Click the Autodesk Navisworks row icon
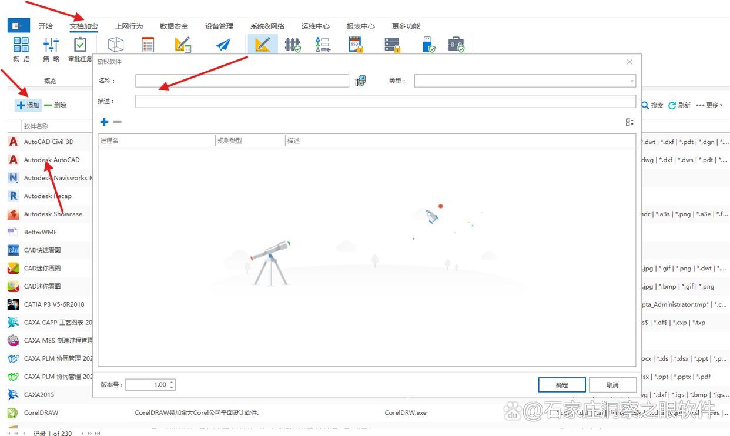730x436 pixels. click(x=13, y=177)
